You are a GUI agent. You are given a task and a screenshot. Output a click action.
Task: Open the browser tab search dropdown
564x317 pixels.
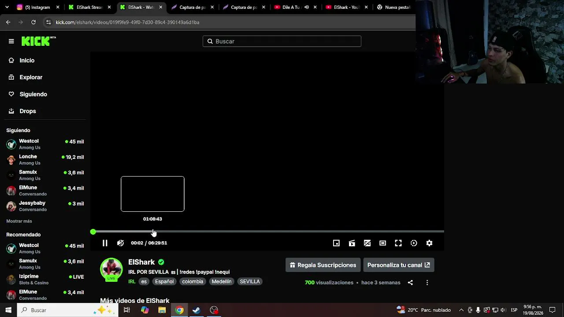(7, 7)
